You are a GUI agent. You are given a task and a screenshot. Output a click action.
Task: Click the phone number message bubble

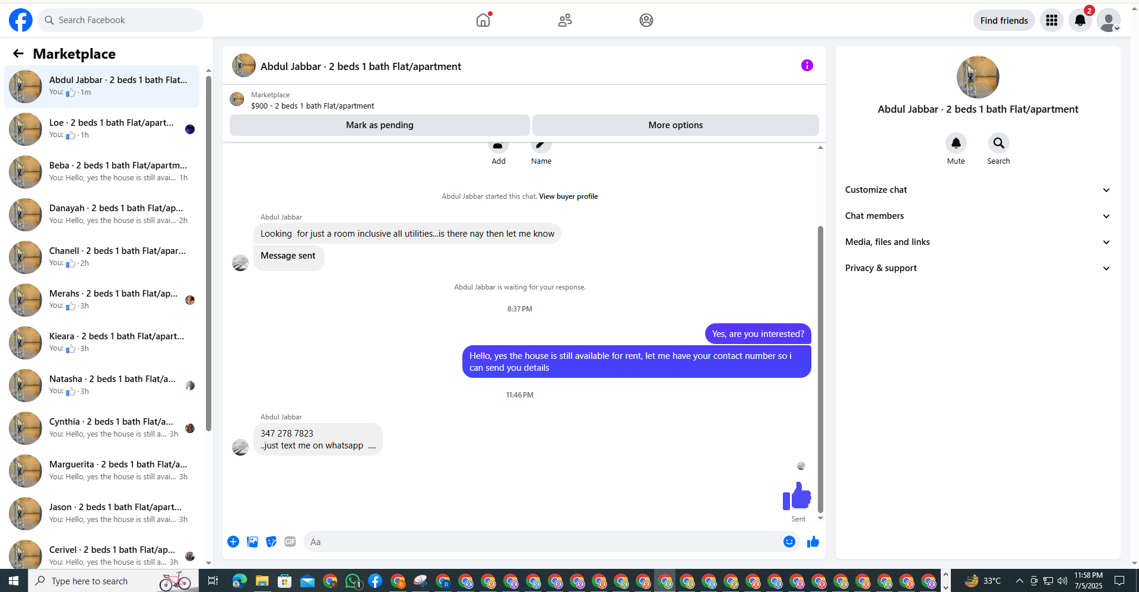point(318,440)
